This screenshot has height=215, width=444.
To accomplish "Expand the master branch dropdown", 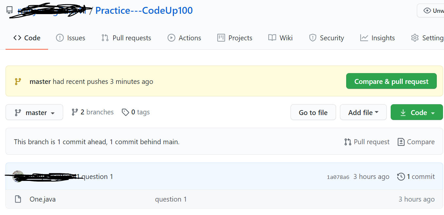I will coord(34,112).
